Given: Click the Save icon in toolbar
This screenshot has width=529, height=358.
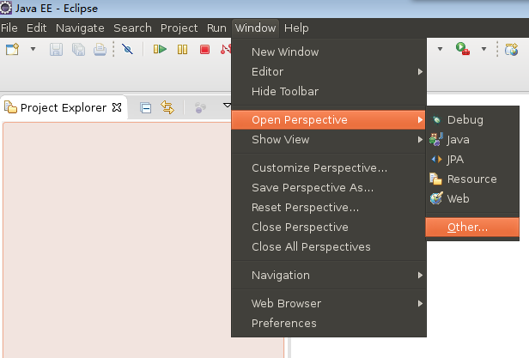Looking at the screenshot, I should click(56, 50).
